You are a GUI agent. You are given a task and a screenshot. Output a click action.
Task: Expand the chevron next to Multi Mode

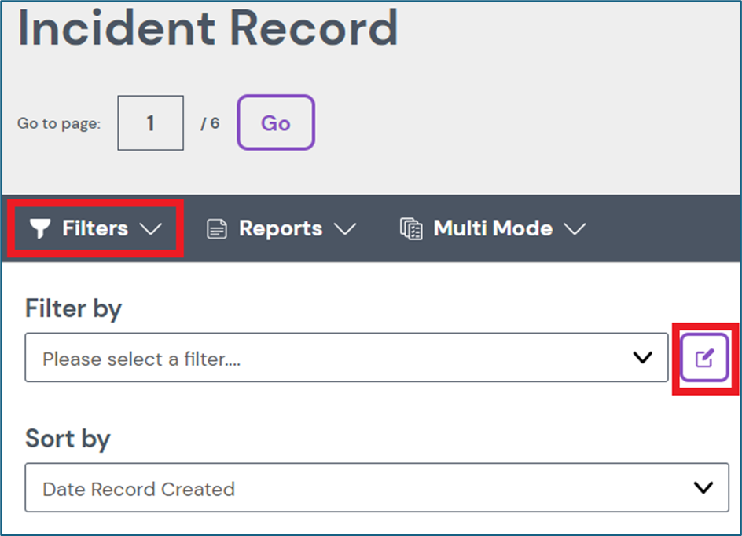point(575,229)
